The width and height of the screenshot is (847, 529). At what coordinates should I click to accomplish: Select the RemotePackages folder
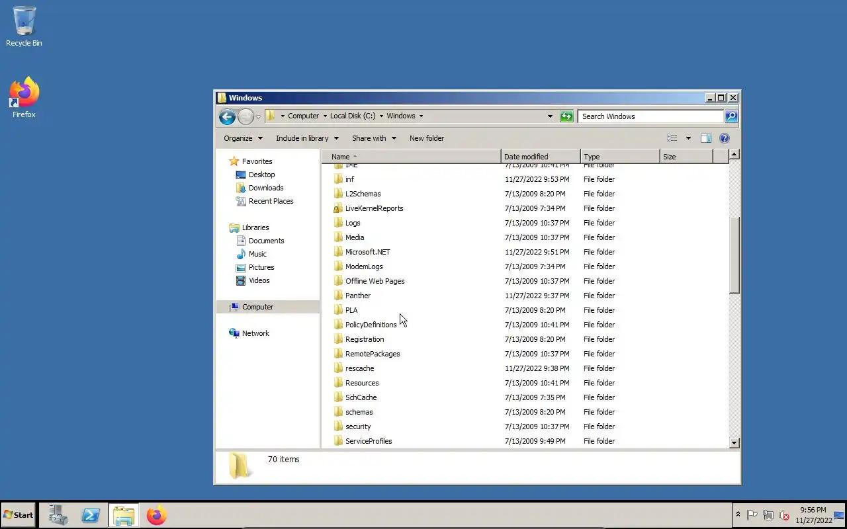(373, 354)
